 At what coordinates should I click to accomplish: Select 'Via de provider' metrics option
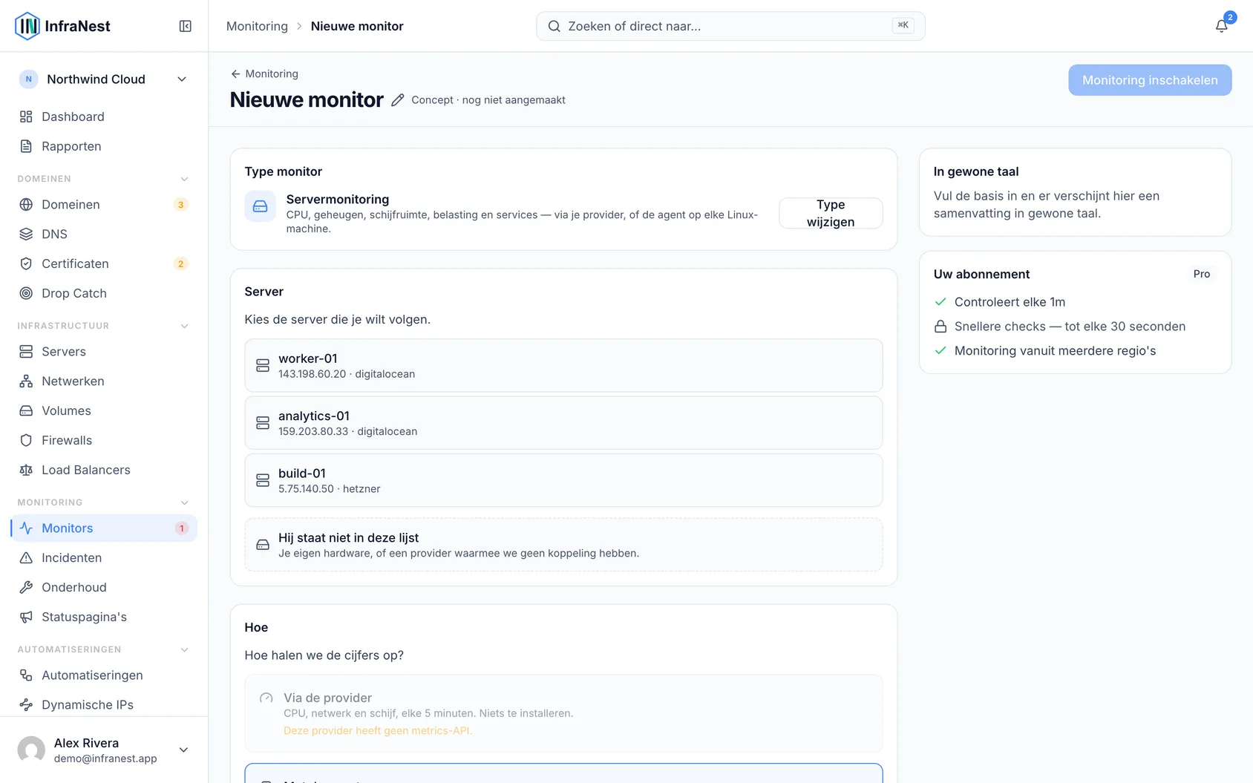[563, 713]
